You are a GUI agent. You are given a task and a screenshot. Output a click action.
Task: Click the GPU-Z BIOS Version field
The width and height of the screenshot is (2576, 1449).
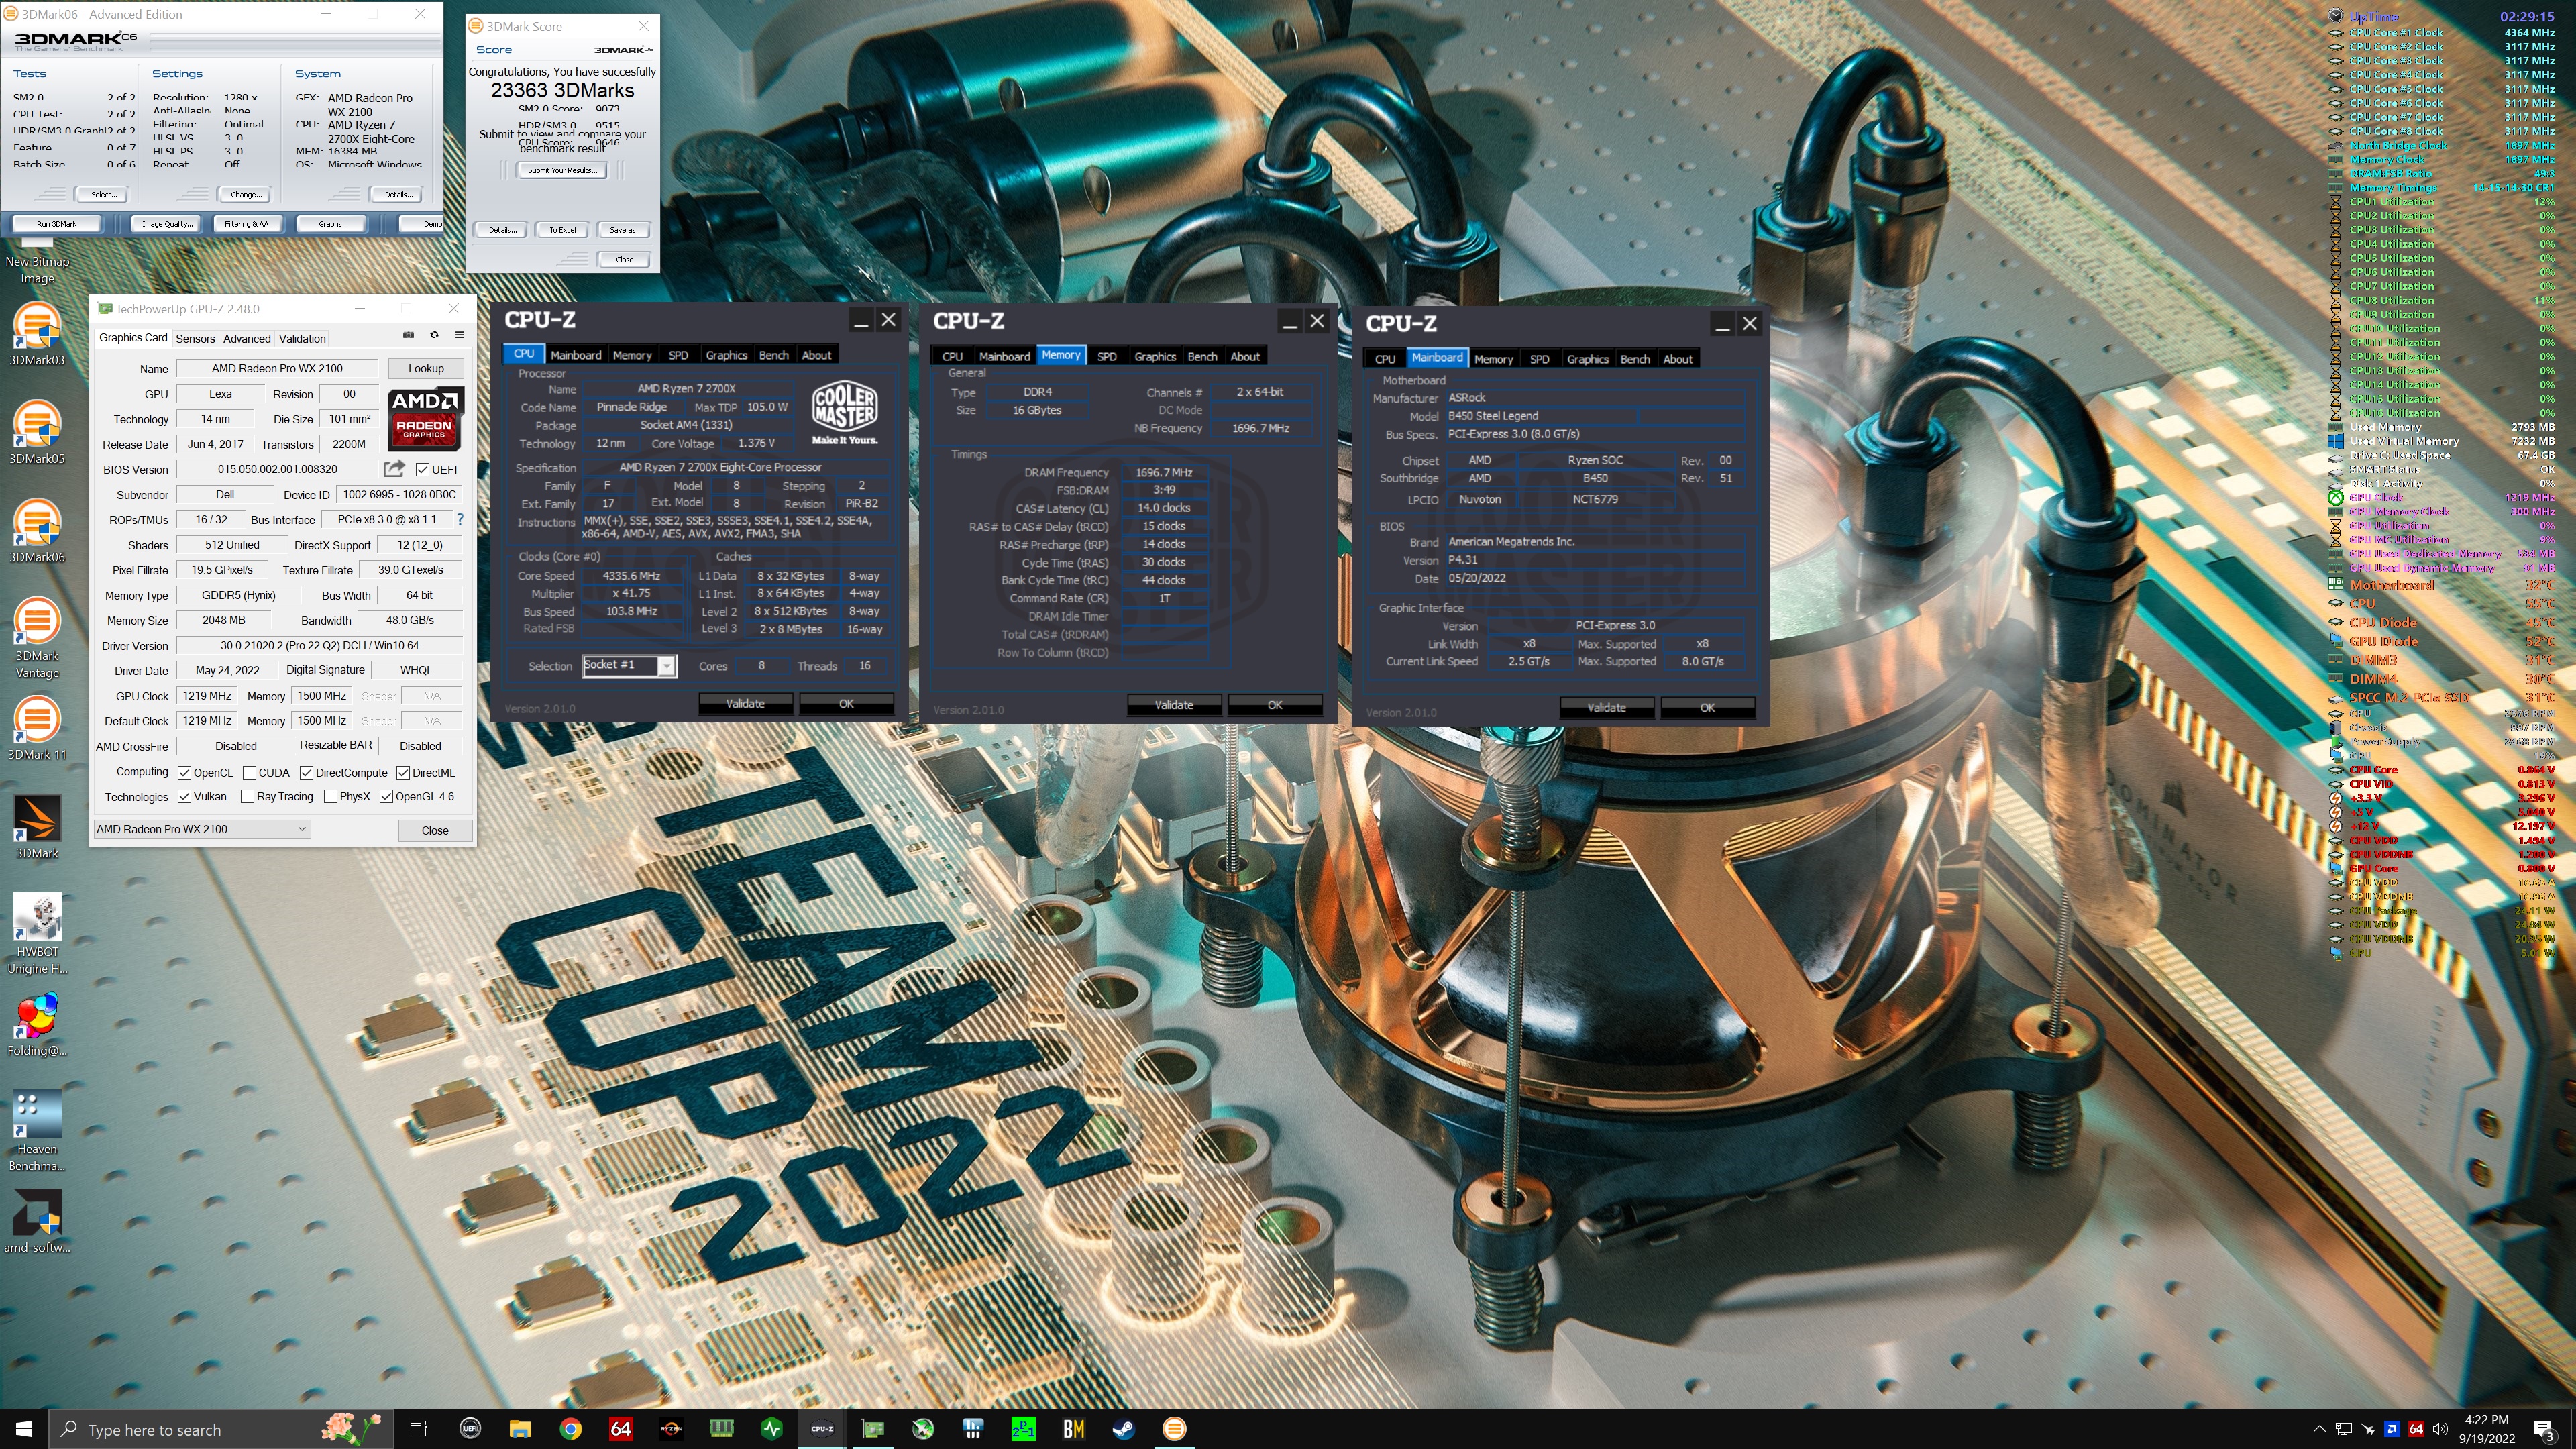pos(278,469)
